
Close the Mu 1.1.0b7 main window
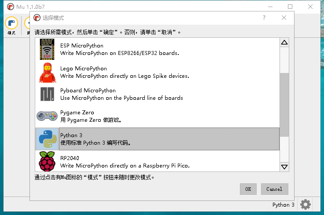point(310,7)
